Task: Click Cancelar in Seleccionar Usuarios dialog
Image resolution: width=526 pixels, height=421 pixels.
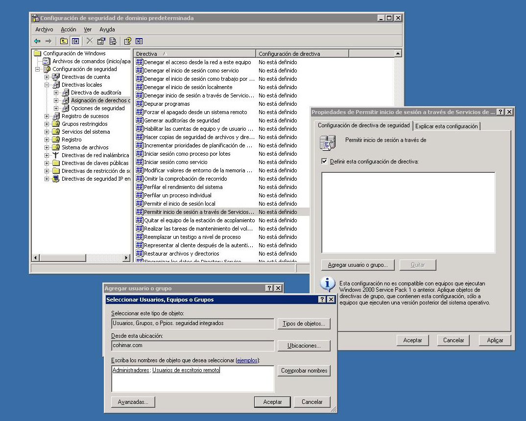Action: click(311, 401)
